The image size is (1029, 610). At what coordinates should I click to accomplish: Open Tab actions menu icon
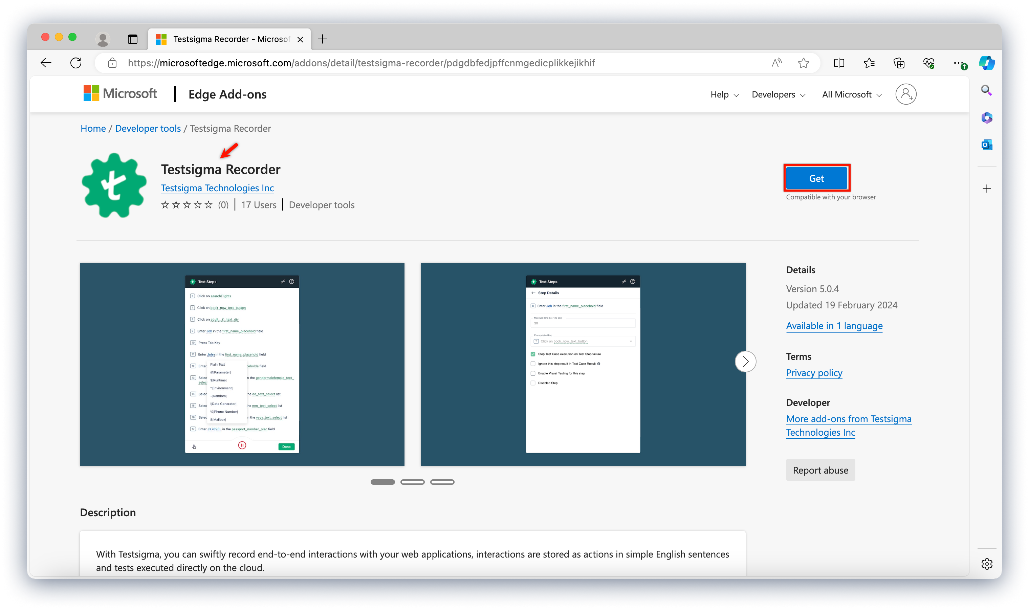[132, 39]
